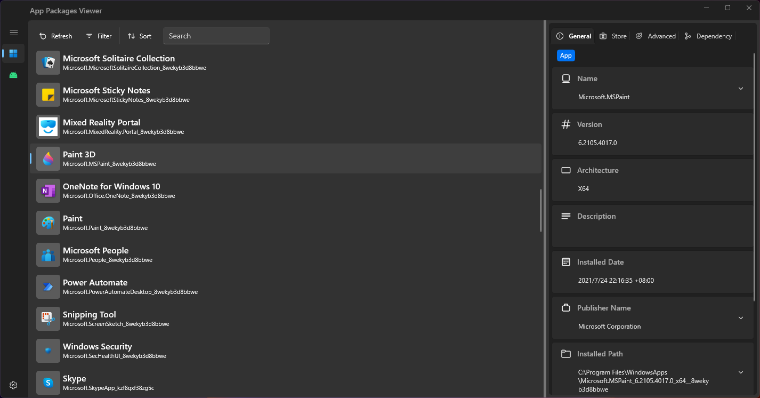Screen dimensions: 760x398
Task: Click the Snipping Tool app icon
Action: (x=48, y=319)
